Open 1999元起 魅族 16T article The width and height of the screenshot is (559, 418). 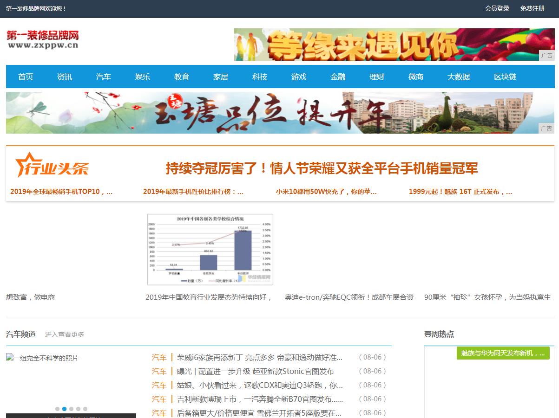click(460, 192)
